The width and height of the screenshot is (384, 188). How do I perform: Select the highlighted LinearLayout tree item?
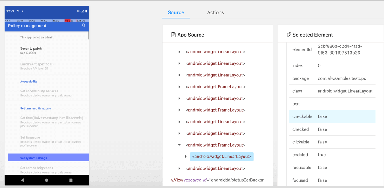222,157
